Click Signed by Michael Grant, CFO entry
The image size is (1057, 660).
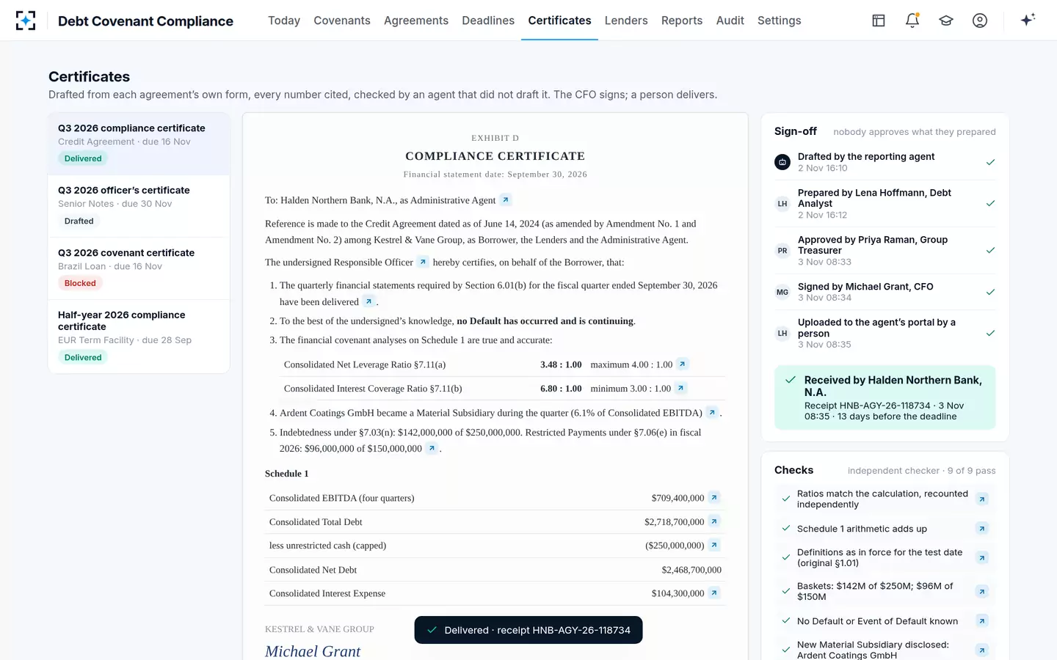(885, 292)
